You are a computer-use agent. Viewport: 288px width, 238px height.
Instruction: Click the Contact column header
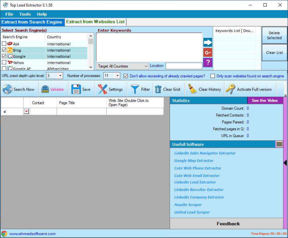[x=43, y=103]
